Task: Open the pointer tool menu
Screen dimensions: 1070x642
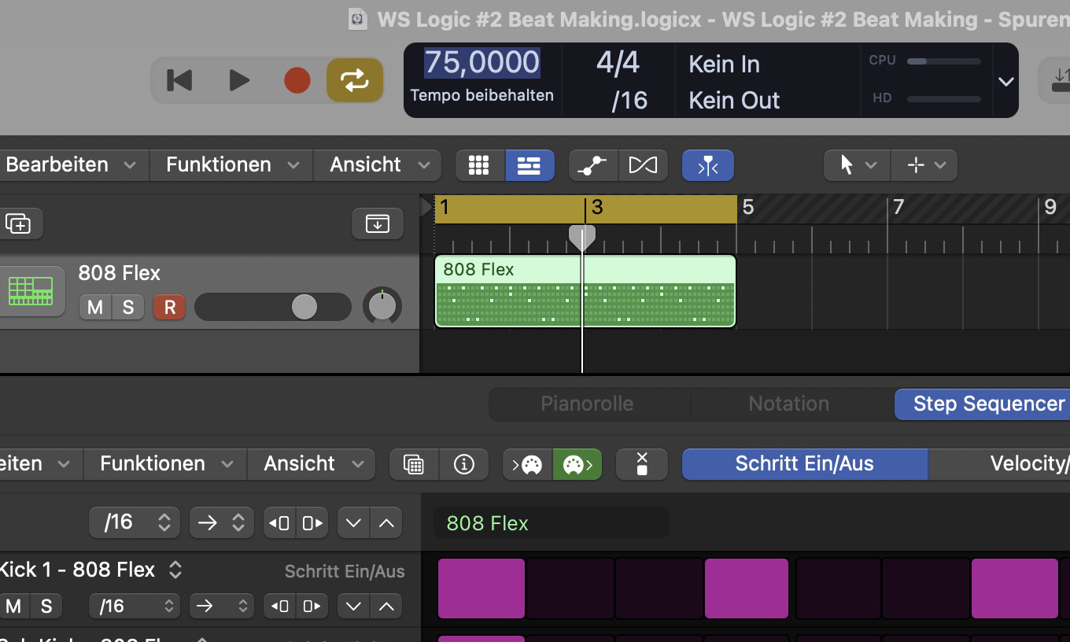Action: (x=857, y=165)
